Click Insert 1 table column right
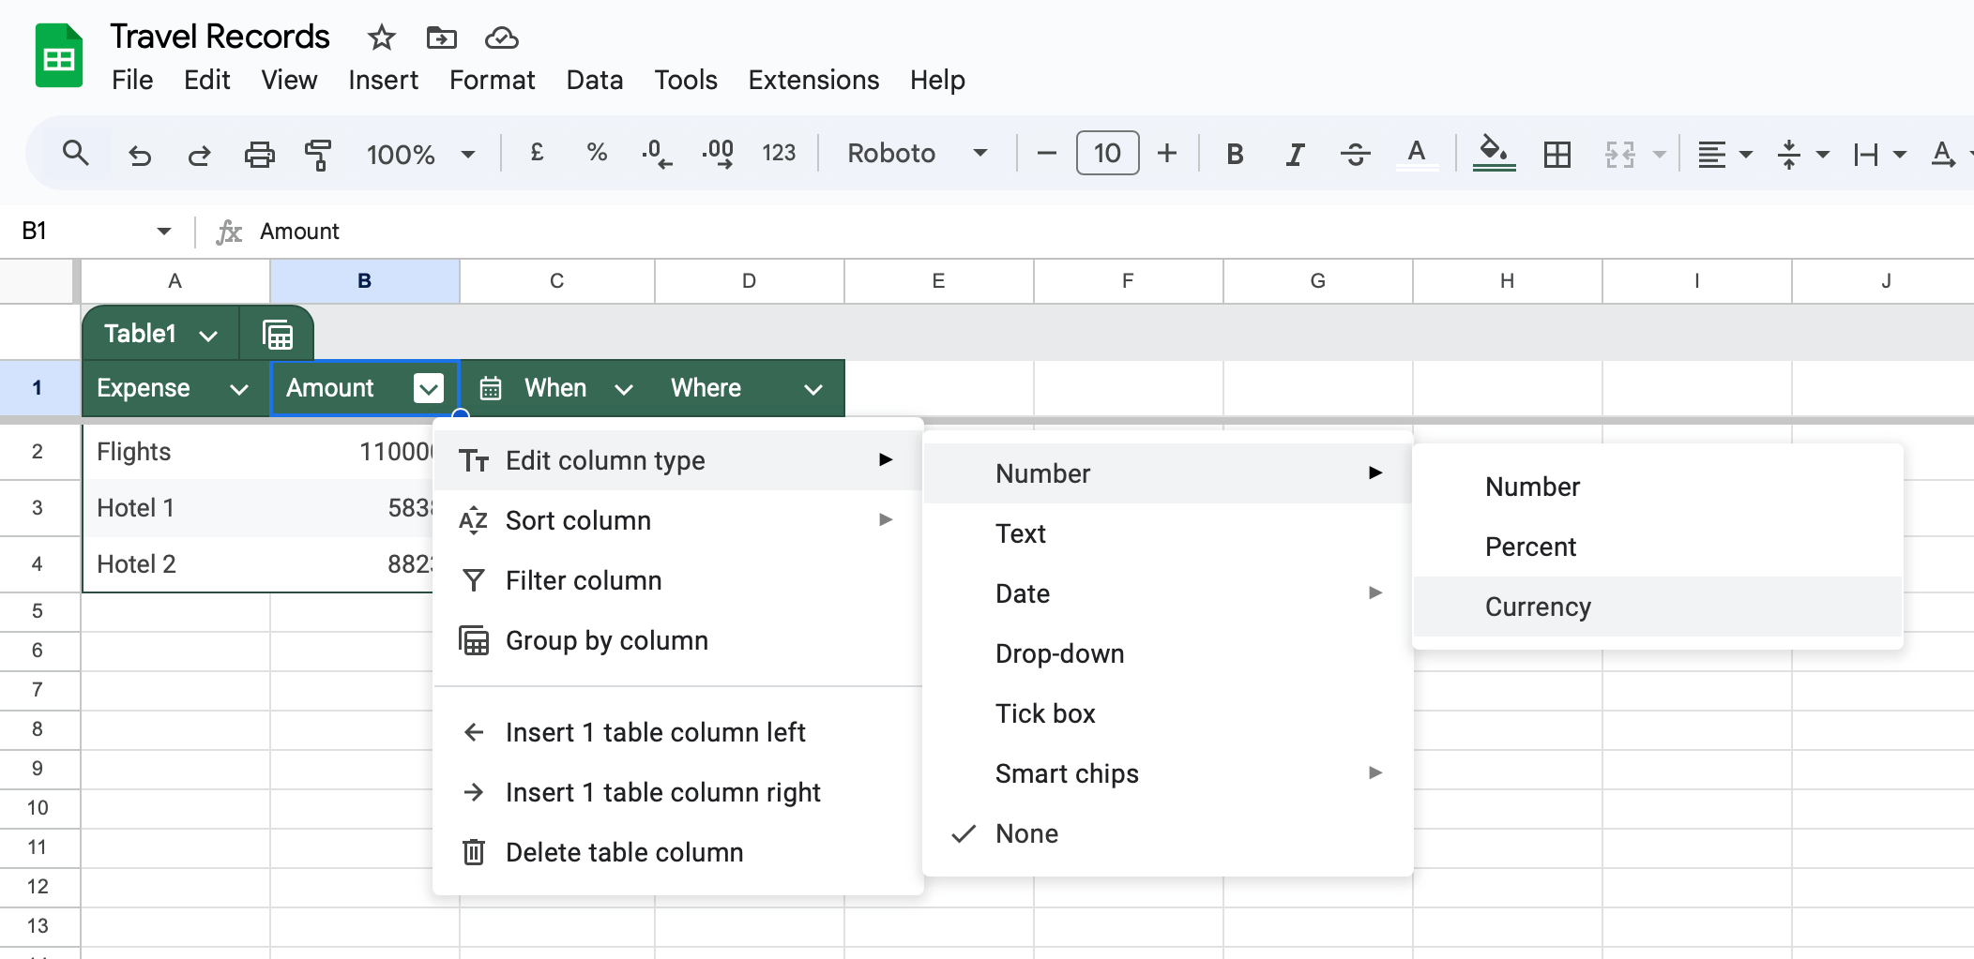Screen dimensions: 1974x959 point(662,792)
